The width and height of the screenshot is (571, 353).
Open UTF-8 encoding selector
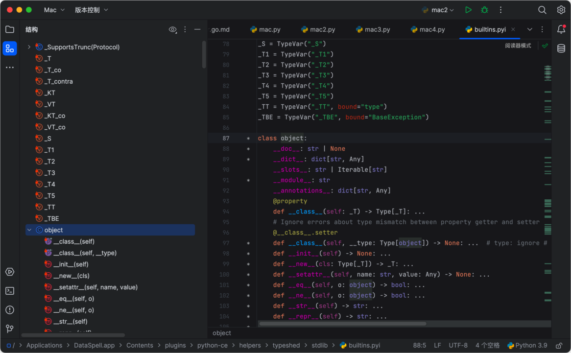point(458,345)
